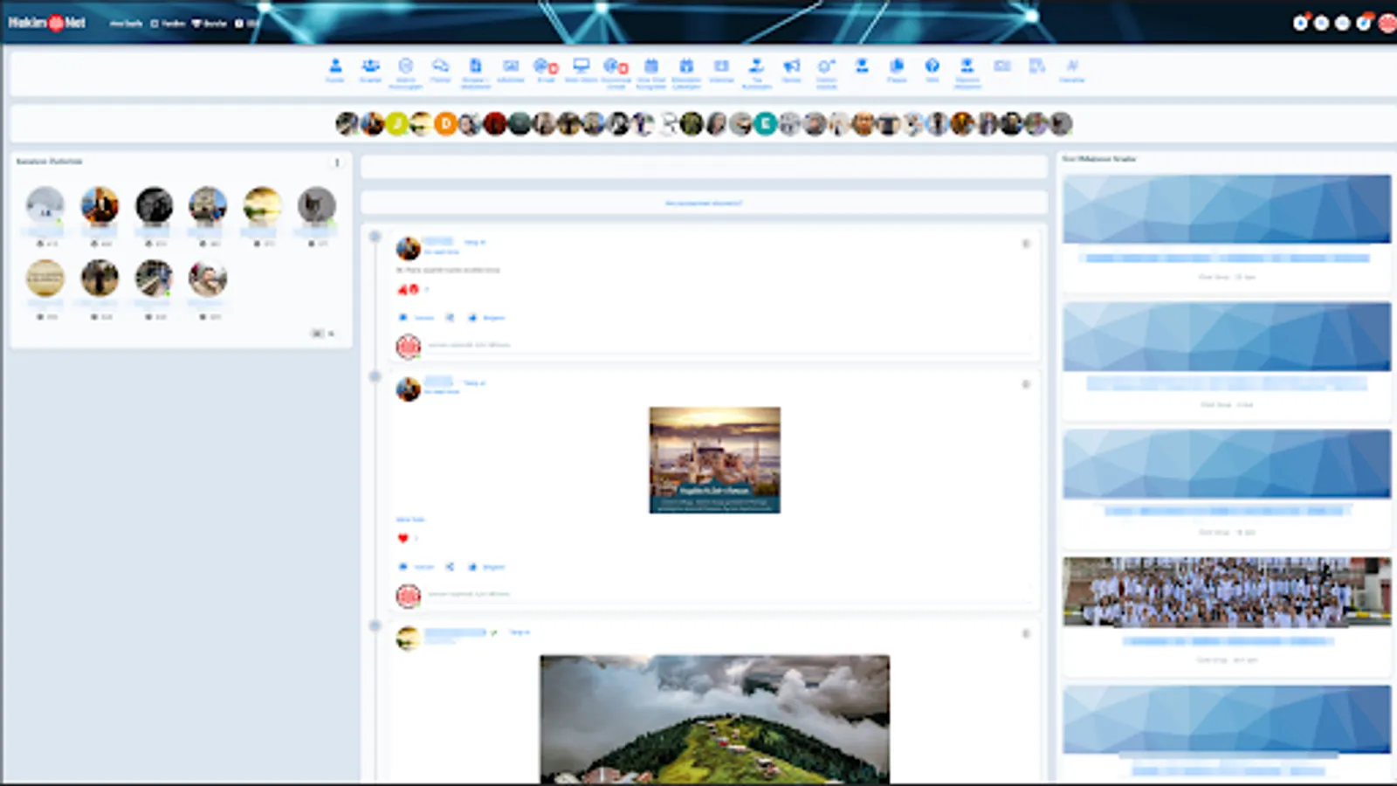Screen dimensions: 1397x786
Task: Click thumbs-up like button on first post
Action: point(487,318)
